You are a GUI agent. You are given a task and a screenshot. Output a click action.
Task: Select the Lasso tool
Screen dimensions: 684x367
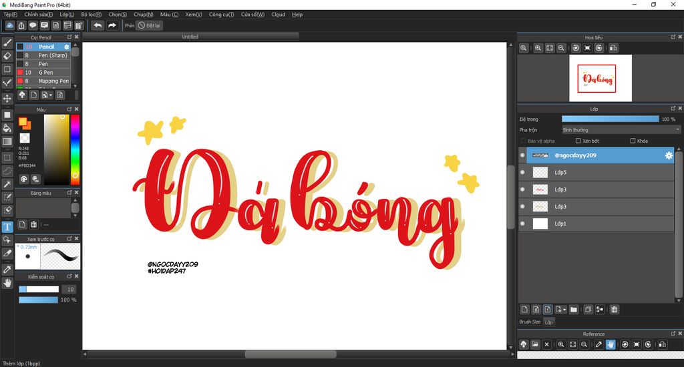coord(7,171)
